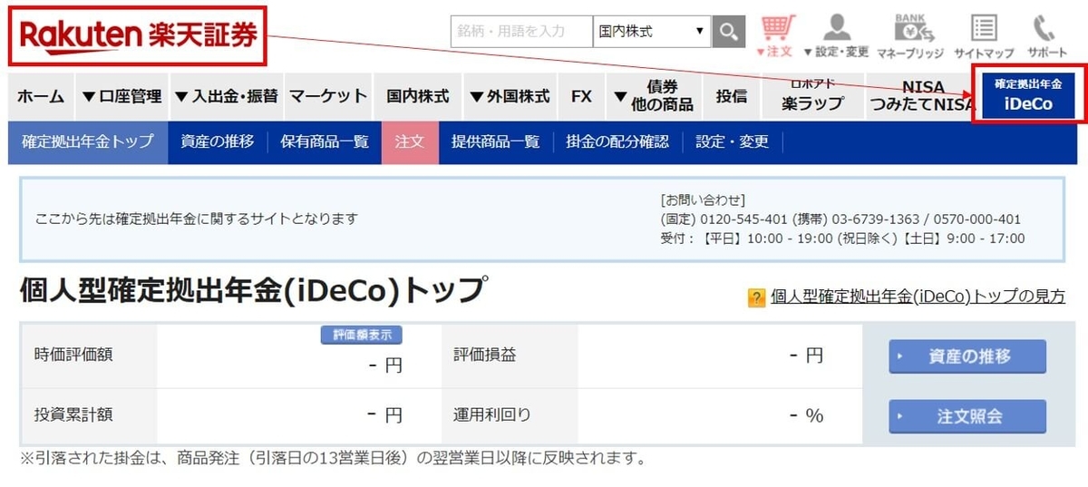Switch to the 掛金の配分確認 tab
Screen dimensions: 1088x487
[617, 142]
